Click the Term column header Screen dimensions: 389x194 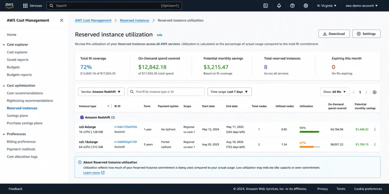(147, 106)
